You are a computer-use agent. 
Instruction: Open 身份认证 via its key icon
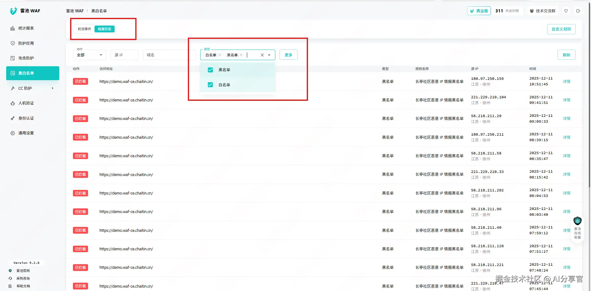pos(13,118)
